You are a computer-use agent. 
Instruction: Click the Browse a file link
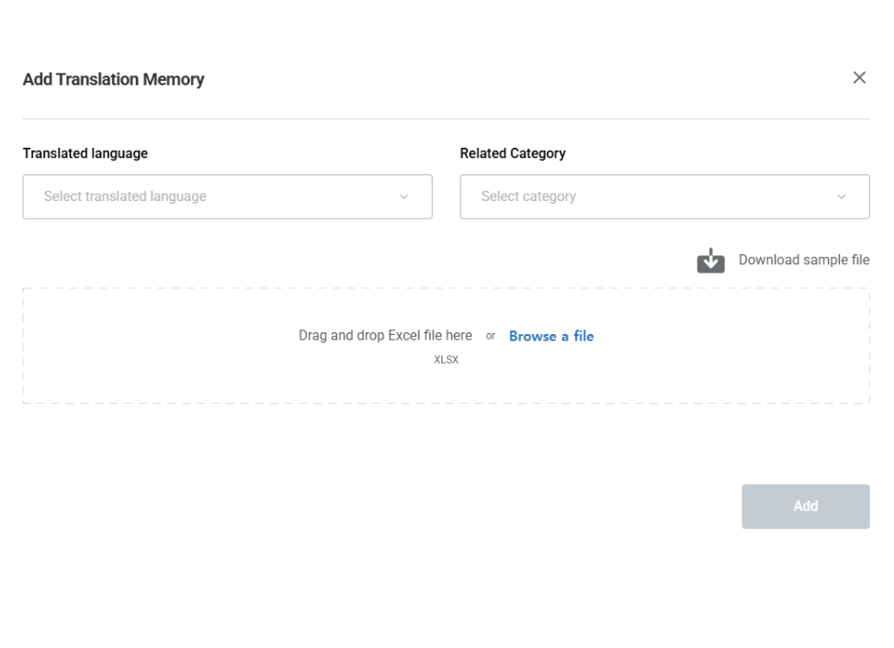pos(551,337)
